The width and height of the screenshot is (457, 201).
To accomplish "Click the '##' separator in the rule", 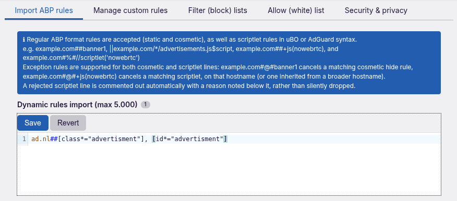I will click(54, 139).
